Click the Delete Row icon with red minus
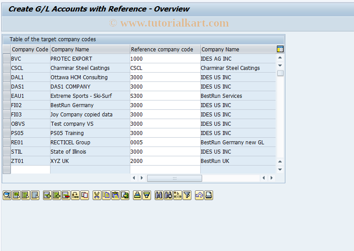354x251 pixels. [x=66, y=195]
